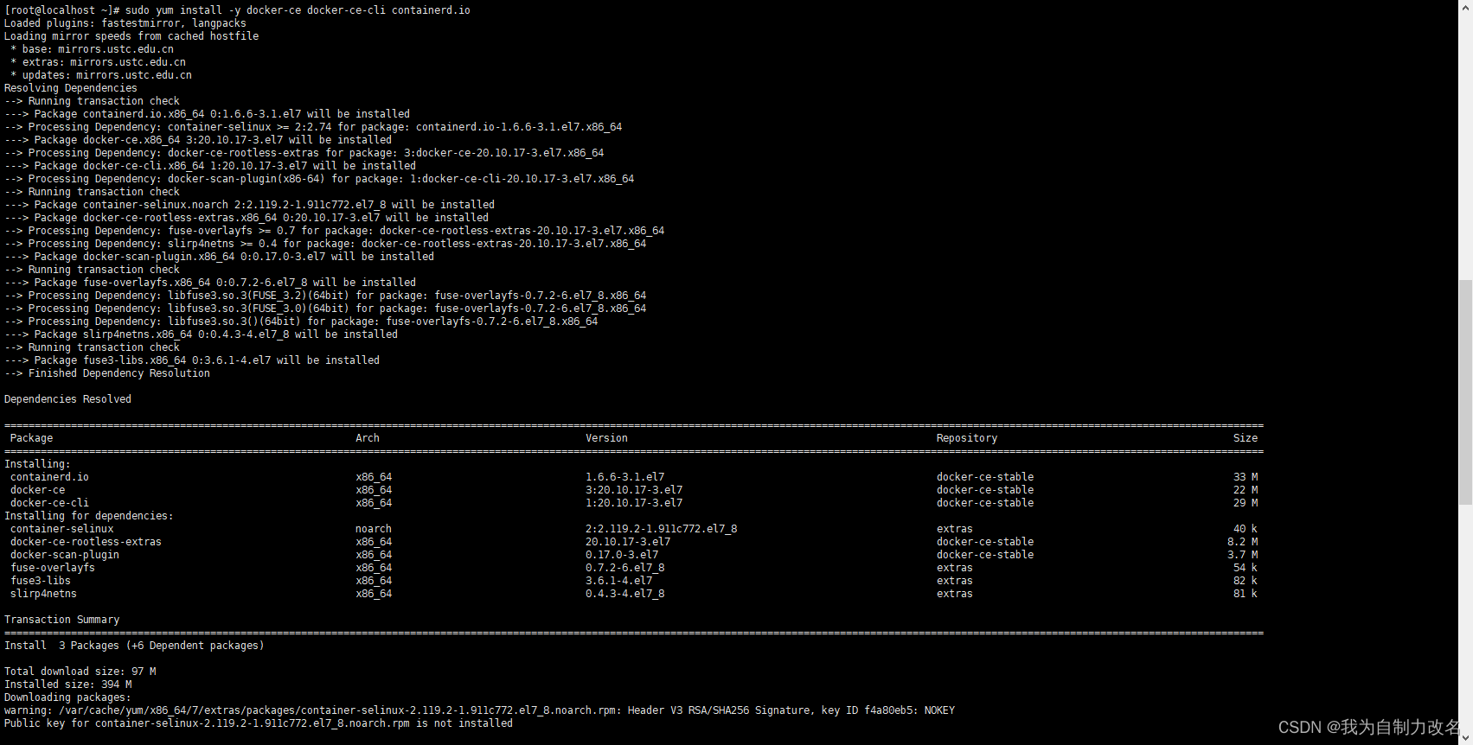Click 'Transaction Summary' heading

click(x=61, y=620)
